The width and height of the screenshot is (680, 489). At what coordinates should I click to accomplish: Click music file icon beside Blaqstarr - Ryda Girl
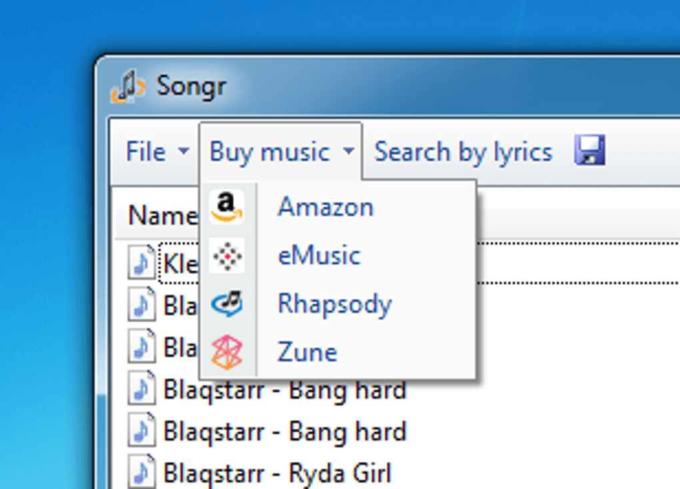tap(141, 472)
